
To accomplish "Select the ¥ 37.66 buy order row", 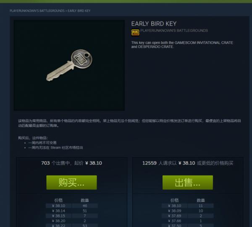I will click(188, 221).
